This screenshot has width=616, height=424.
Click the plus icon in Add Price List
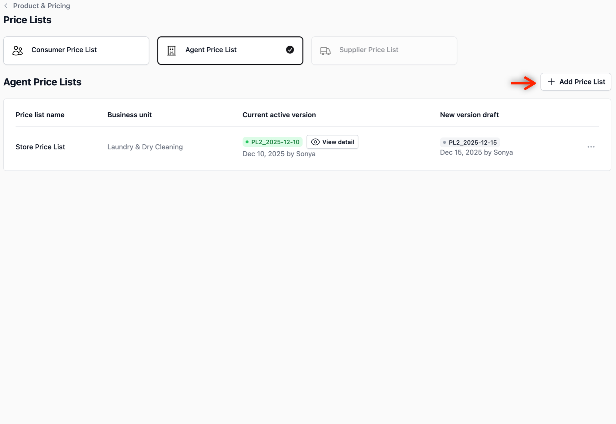[x=551, y=82]
